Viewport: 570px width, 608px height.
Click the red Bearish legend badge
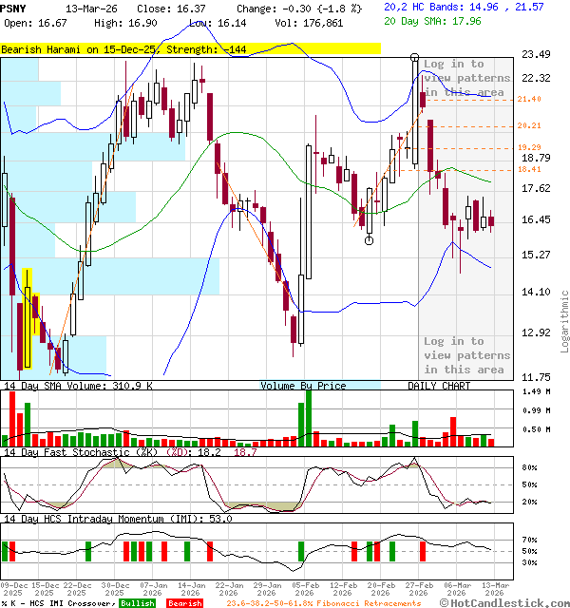(x=185, y=603)
